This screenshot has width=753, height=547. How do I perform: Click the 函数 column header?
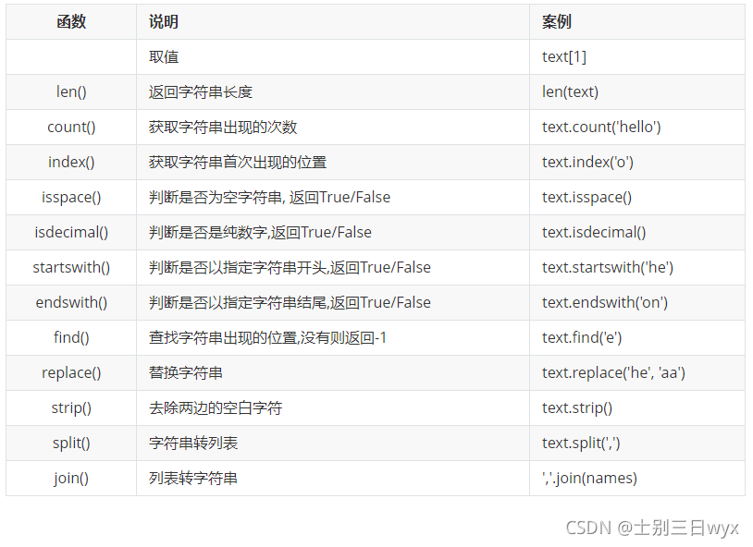pos(71,21)
